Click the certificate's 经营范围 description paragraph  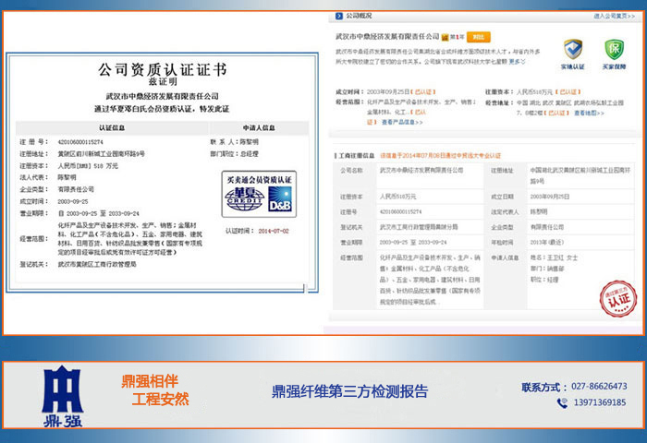pyautogui.click(x=130, y=239)
